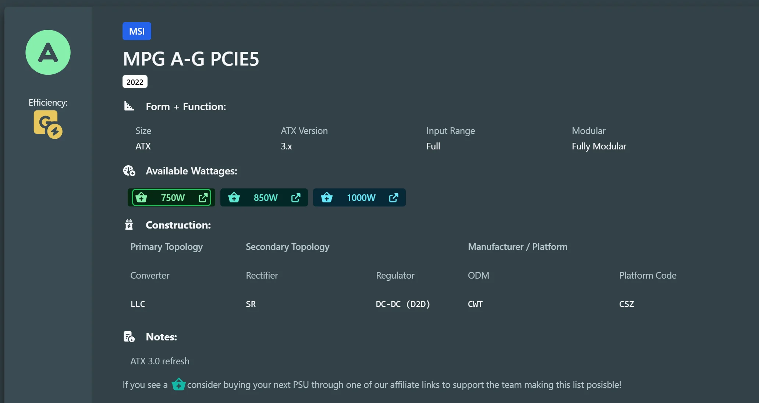Viewport: 759px width, 403px height.
Task: Click the basket icon on 850W
Action: pos(234,198)
